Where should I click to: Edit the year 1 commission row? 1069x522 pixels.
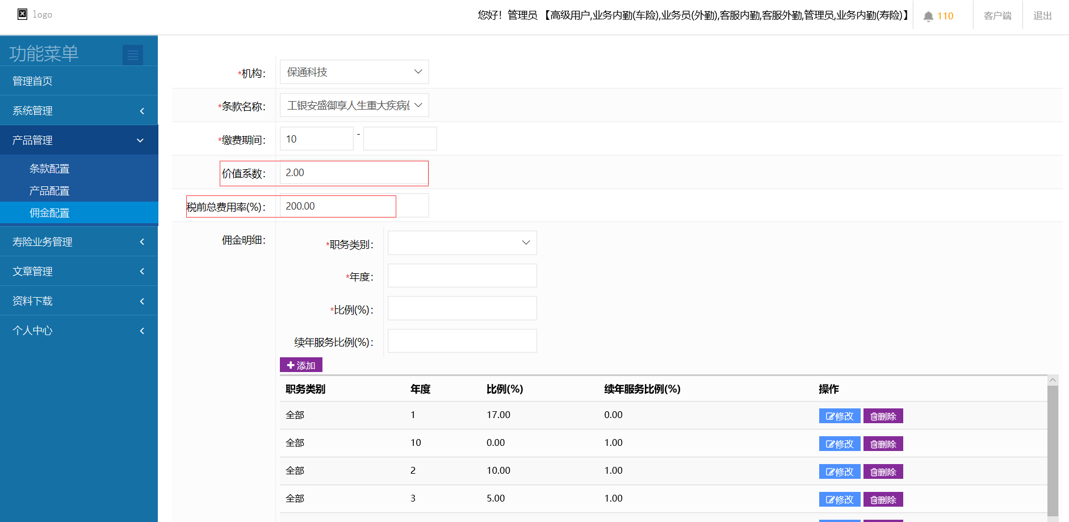click(x=839, y=416)
